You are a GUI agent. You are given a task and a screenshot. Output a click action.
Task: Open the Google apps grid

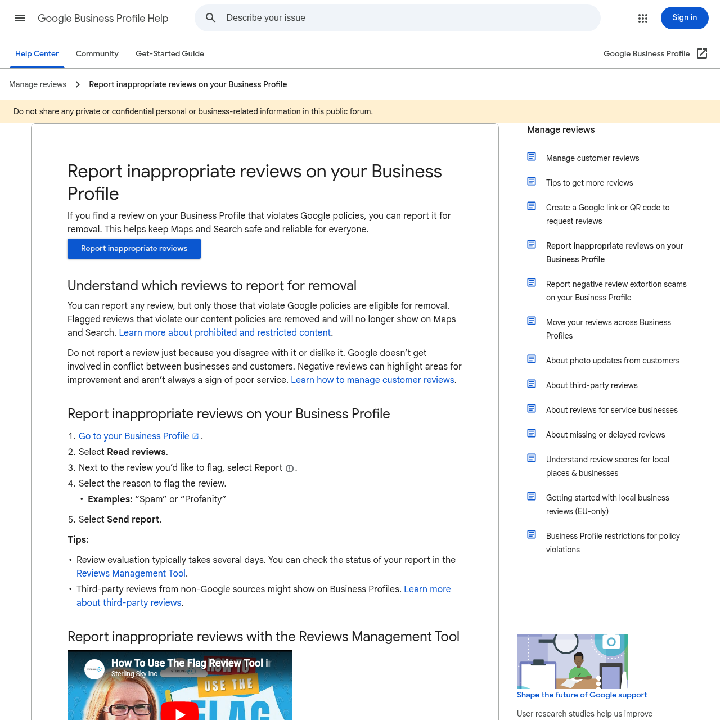643,19
